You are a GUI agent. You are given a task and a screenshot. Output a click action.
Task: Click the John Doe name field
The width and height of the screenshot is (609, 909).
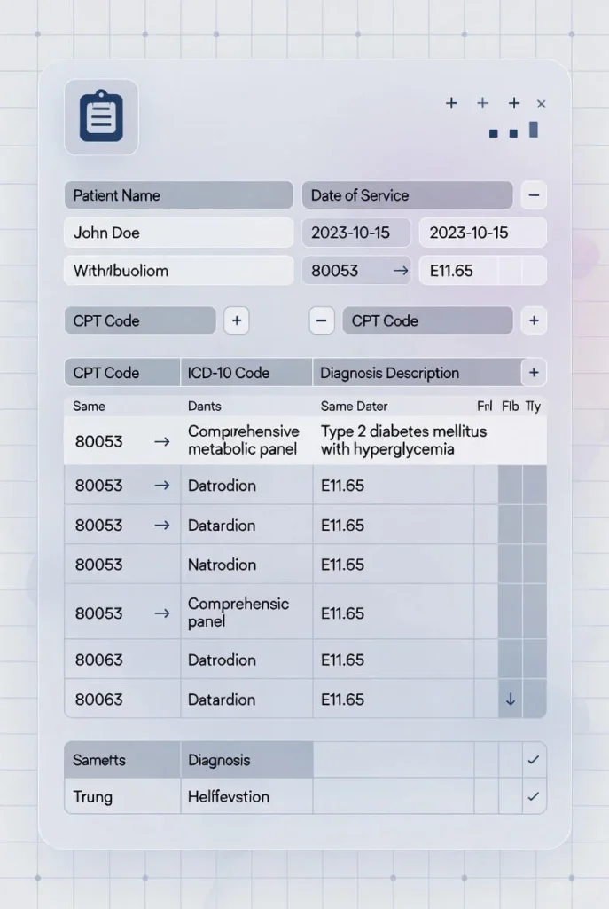(178, 233)
